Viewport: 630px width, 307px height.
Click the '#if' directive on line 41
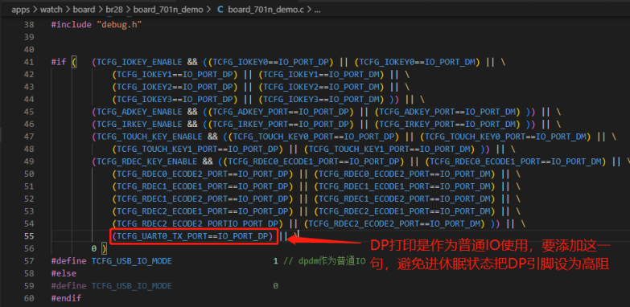click(x=59, y=62)
